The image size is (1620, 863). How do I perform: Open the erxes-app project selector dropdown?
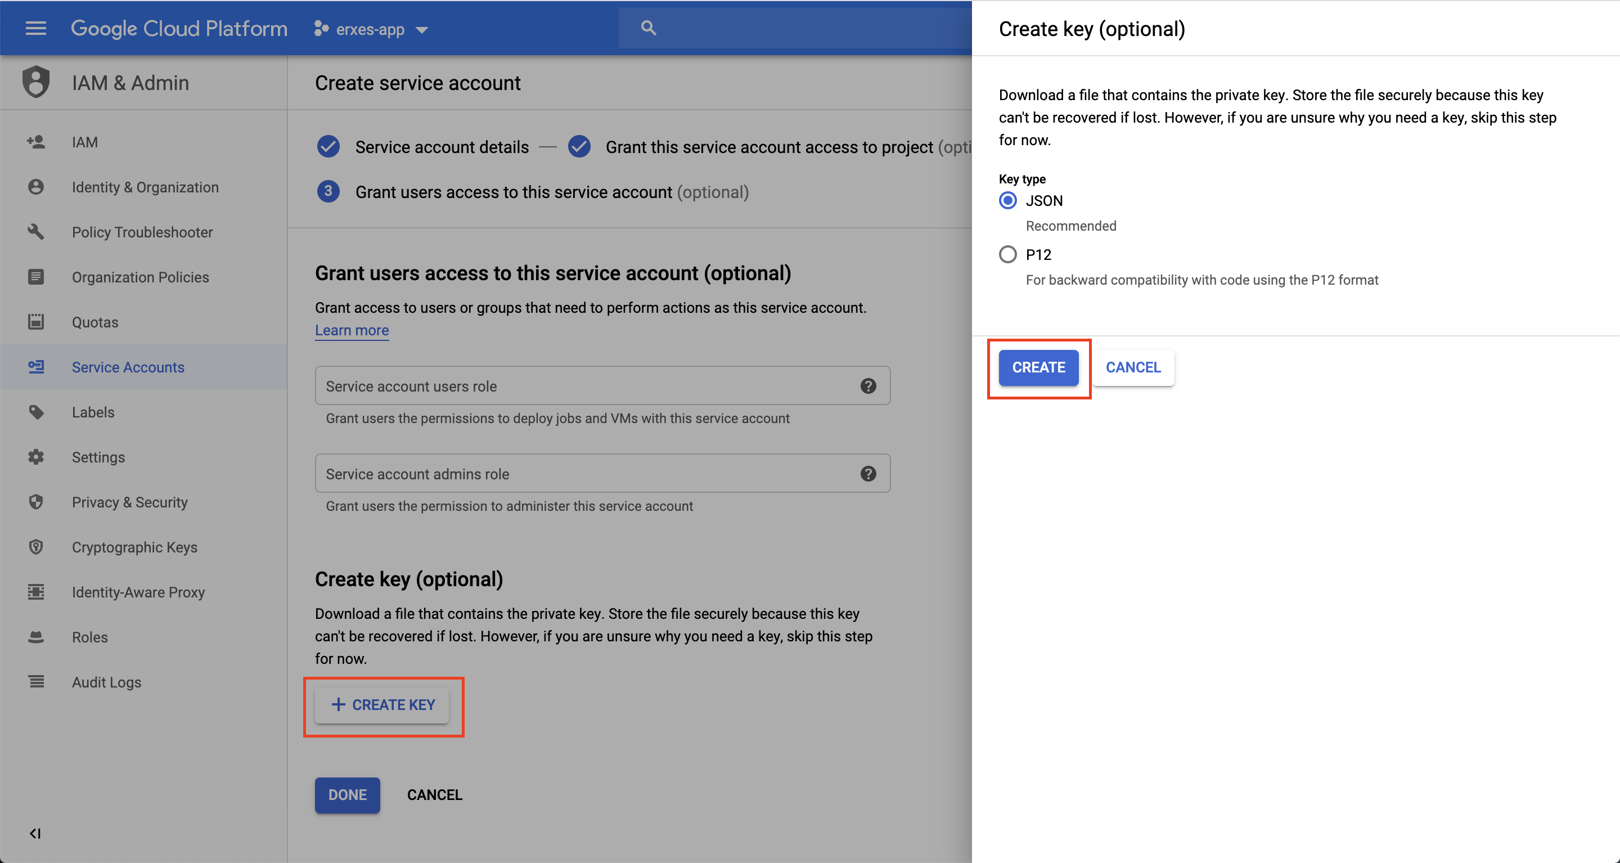point(371,29)
